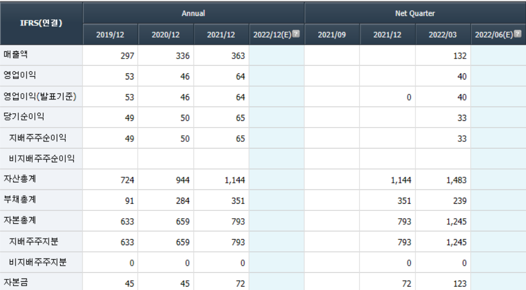
Task: Select the 자본총계 row label
Action: point(19,220)
